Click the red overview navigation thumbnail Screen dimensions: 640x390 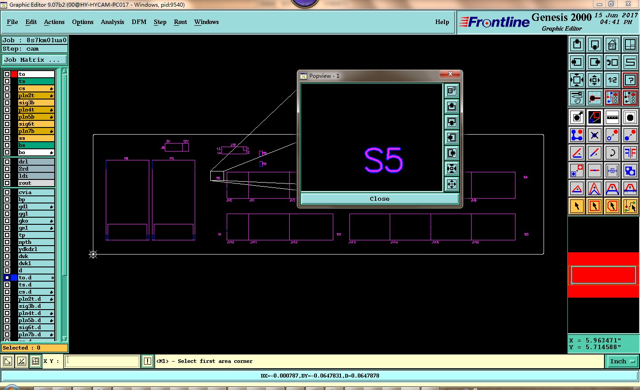603,275
